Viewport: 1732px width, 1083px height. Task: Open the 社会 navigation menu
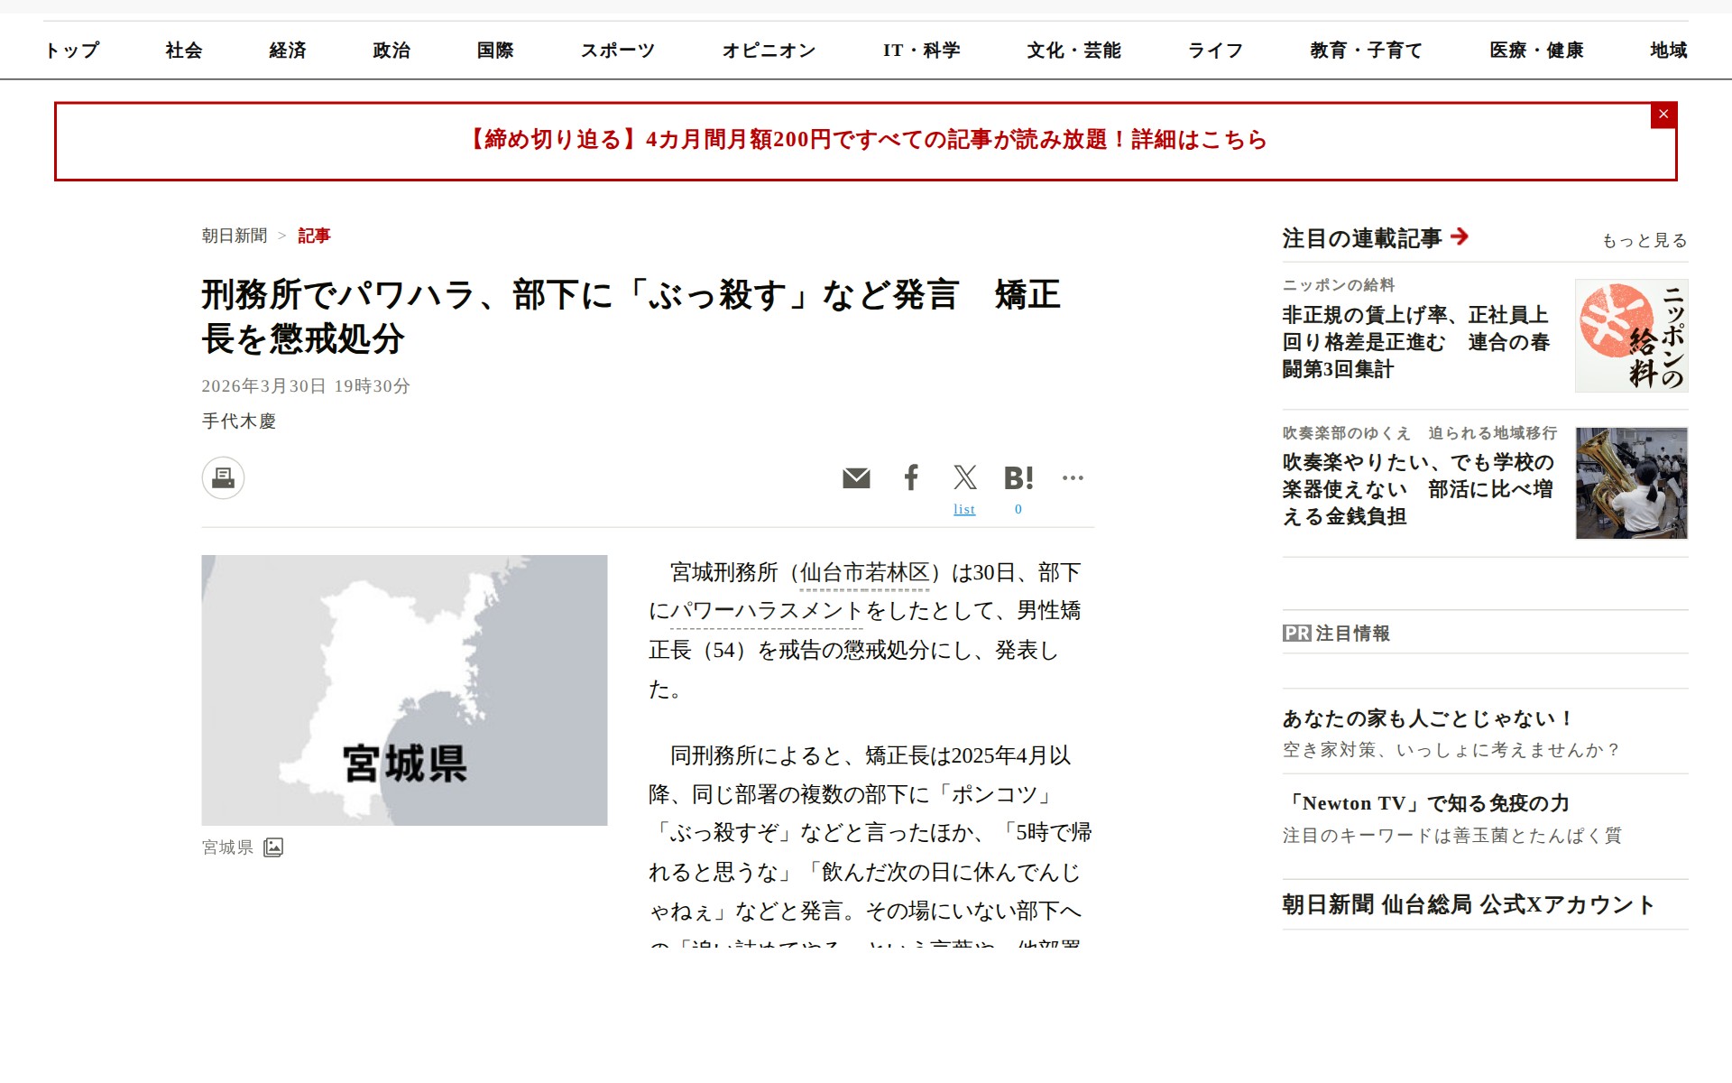184,51
